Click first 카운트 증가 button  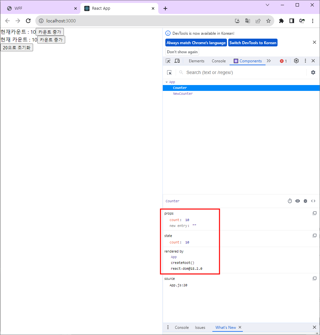click(50, 32)
